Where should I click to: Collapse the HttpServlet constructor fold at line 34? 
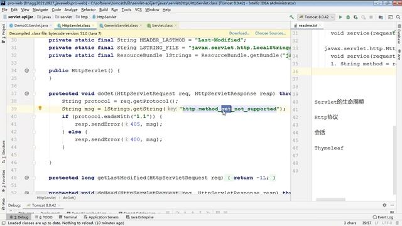[34, 70]
